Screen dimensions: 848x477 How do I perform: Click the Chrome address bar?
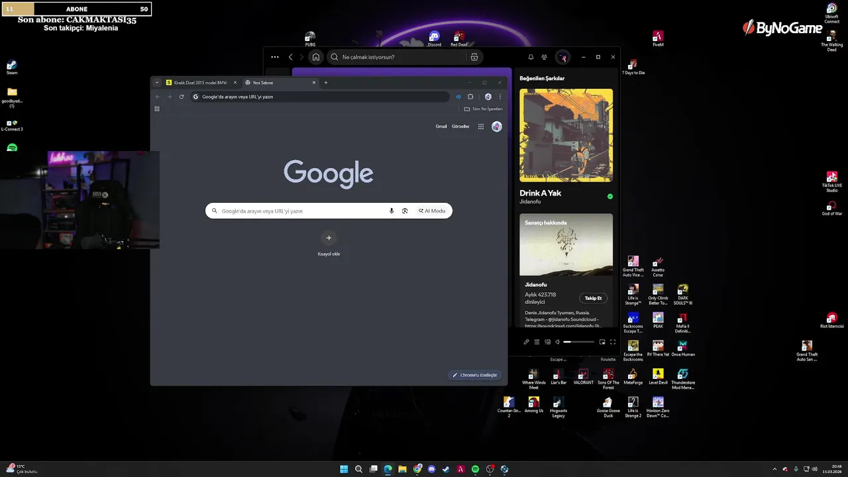click(320, 97)
